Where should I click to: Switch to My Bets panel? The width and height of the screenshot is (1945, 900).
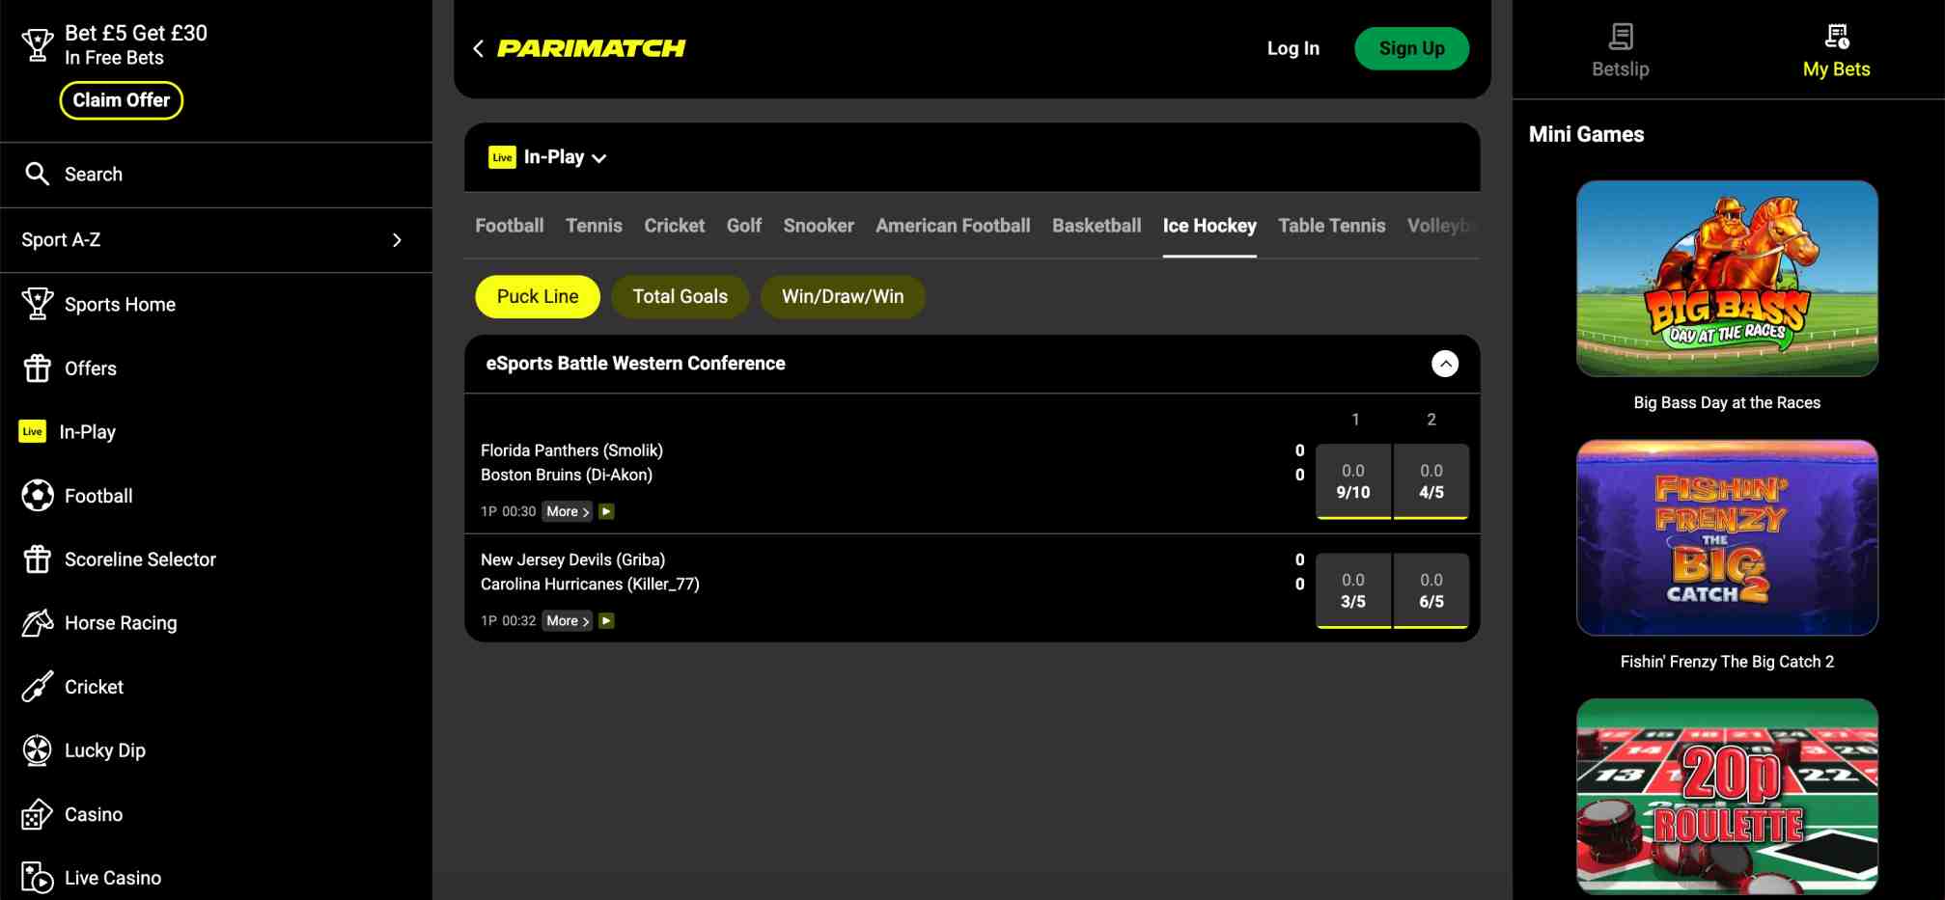[1835, 48]
